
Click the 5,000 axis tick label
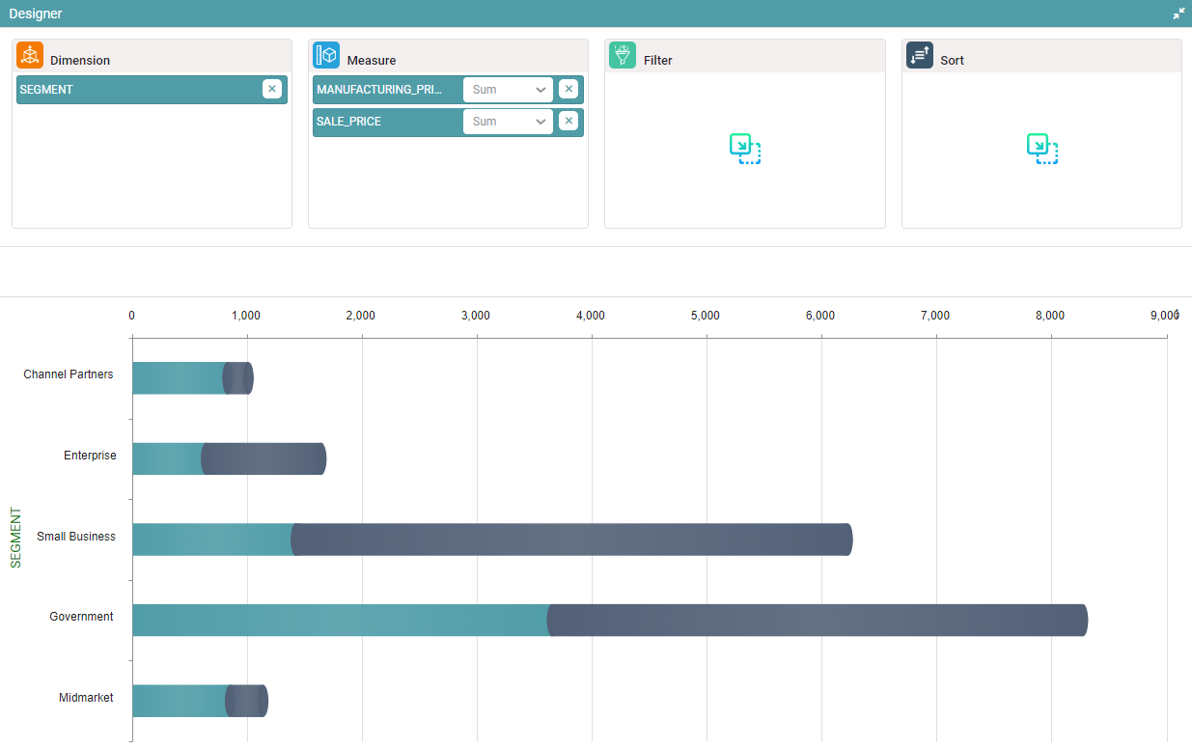pyautogui.click(x=706, y=316)
